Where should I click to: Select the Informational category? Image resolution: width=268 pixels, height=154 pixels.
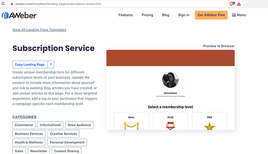point(50,125)
